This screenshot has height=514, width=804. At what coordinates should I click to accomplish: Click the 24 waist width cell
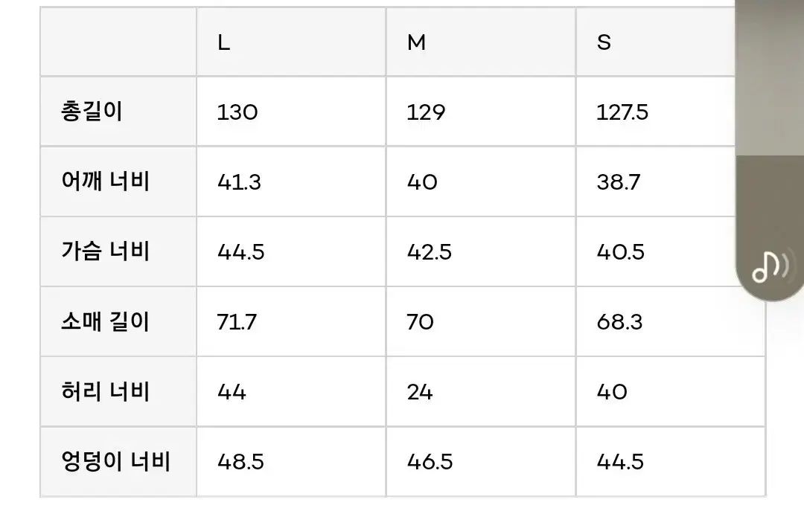pos(420,392)
